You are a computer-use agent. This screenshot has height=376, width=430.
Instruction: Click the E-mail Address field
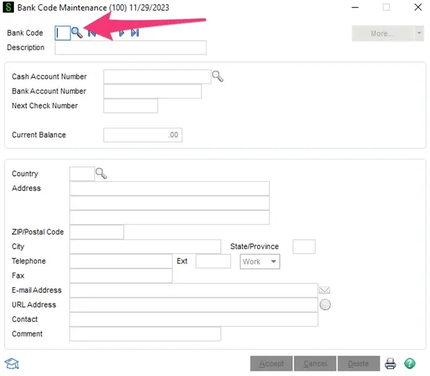pyautogui.click(x=193, y=290)
